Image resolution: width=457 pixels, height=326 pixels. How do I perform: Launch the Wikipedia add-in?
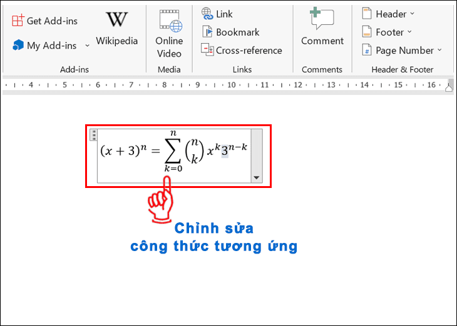pyautogui.click(x=116, y=28)
